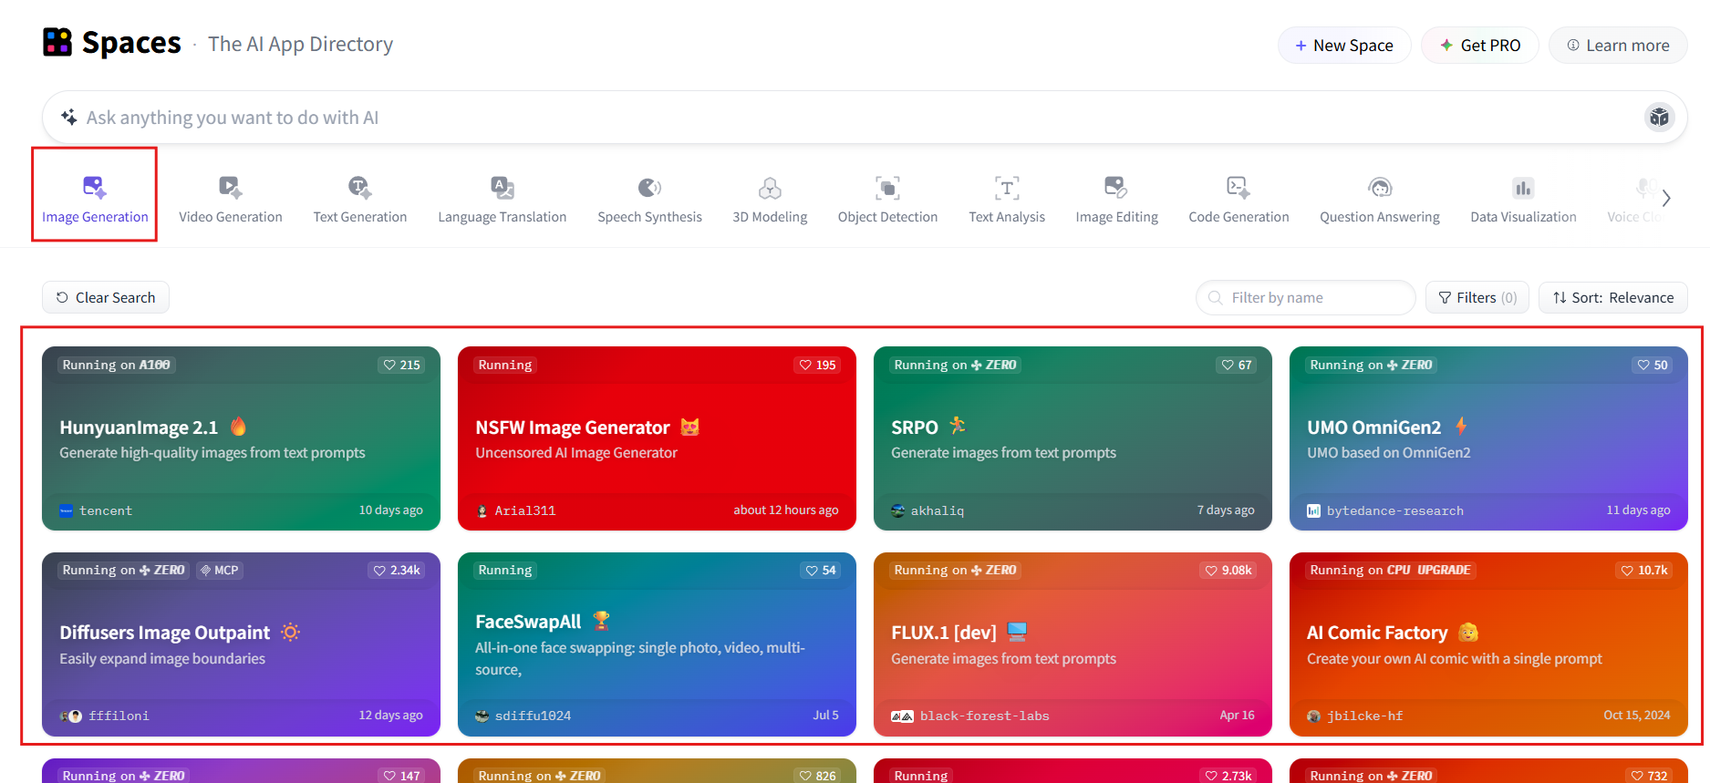
Task: Select the Language Translation category
Action: [503, 199]
